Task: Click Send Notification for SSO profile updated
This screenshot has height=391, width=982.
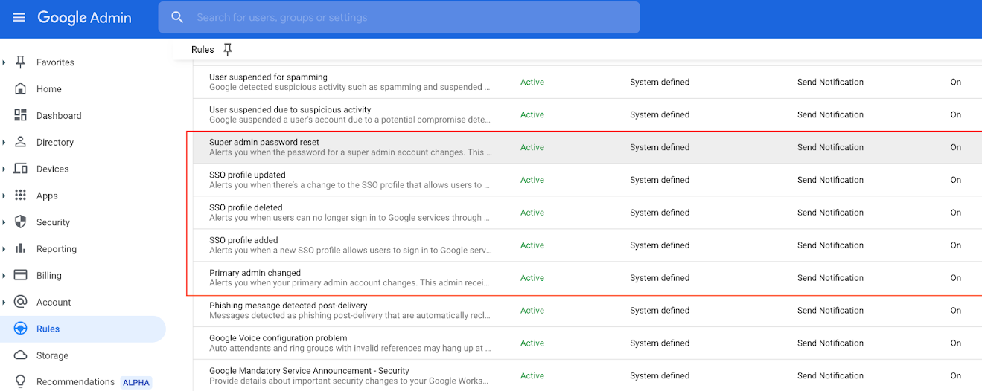Action: click(830, 180)
